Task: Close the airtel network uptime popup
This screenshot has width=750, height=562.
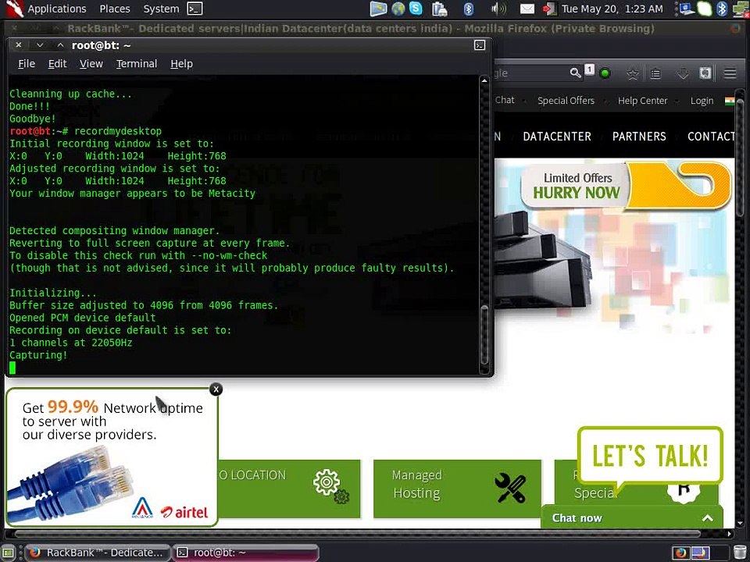Action: tap(216, 389)
